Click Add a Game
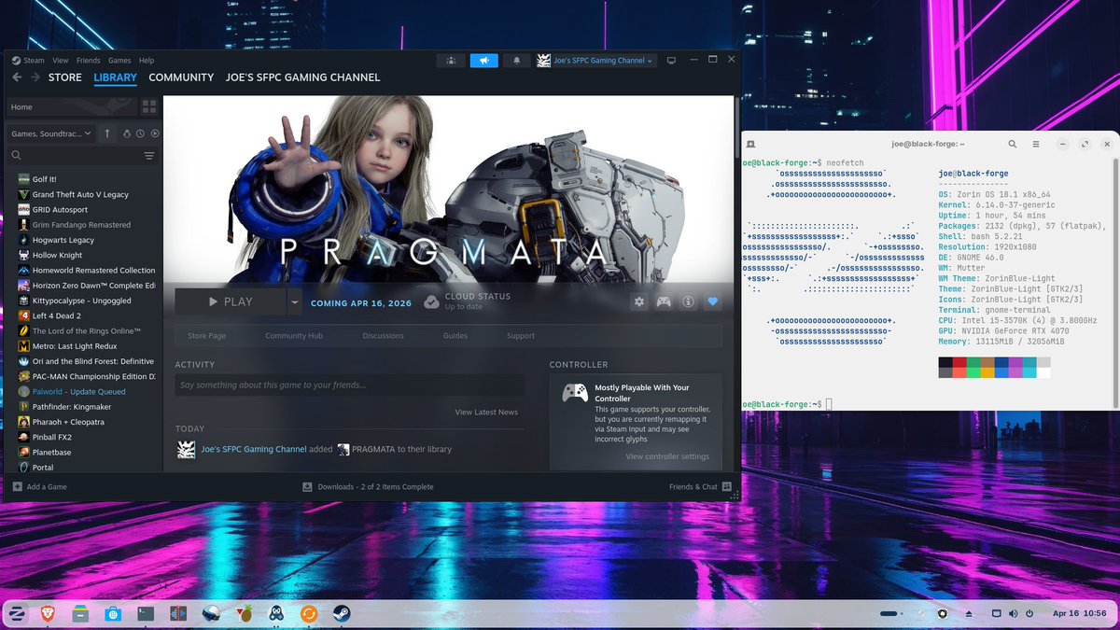 (39, 486)
